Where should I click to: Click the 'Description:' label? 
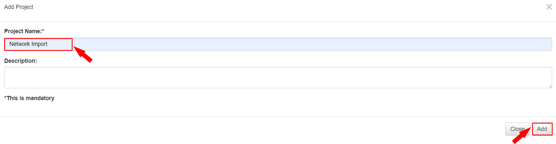click(21, 61)
